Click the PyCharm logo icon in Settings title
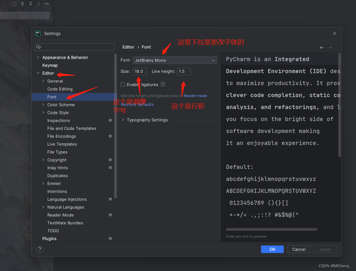This screenshot has width=356, height=271. click(38, 33)
